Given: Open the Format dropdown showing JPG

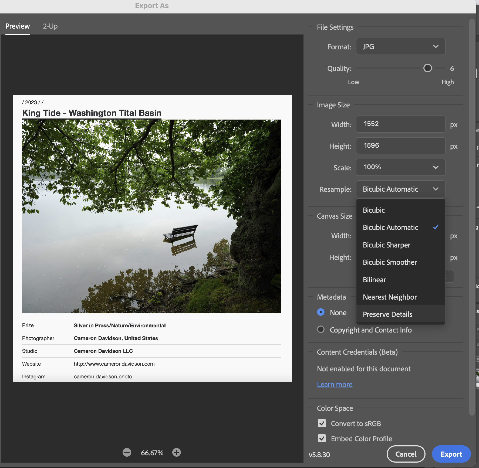Looking at the screenshot, I should (400, 46).
